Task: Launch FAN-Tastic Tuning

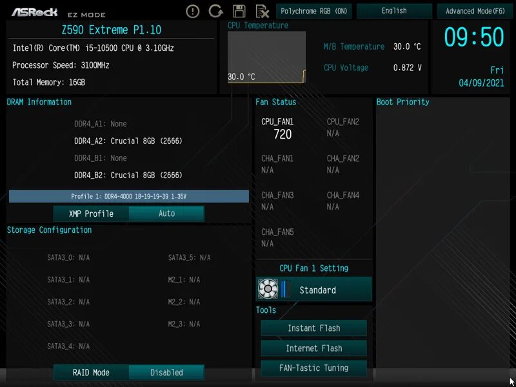Action: pos(314,368)
